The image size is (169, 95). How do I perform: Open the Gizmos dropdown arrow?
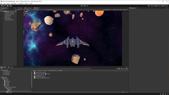(128, 10)
